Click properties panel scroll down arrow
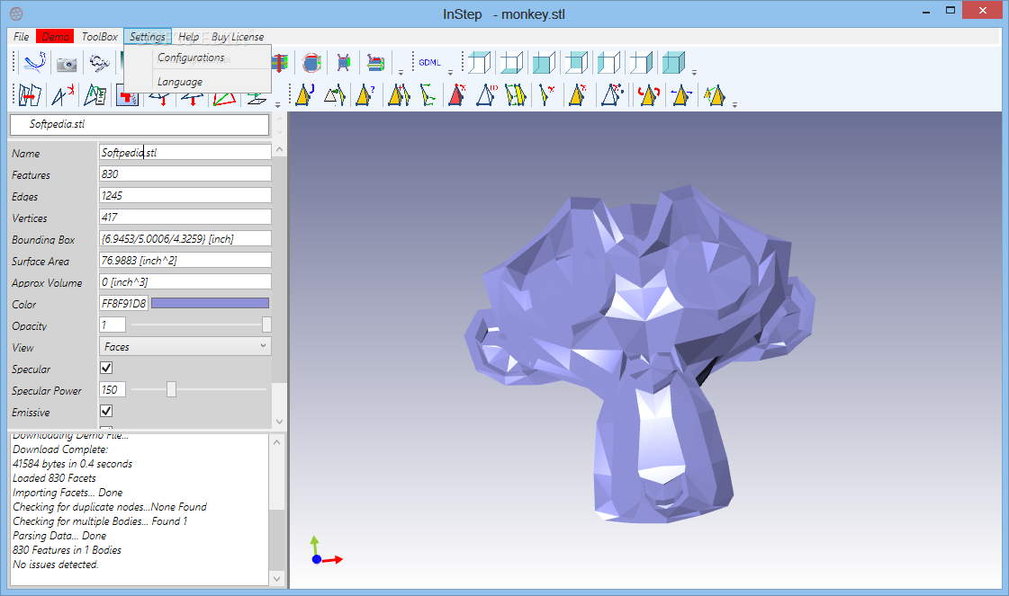 279,422
